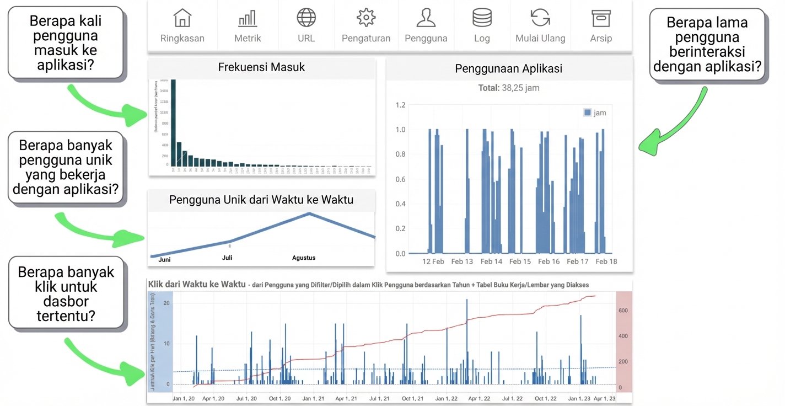The height and width of the screenshot is (406, 785).
Task: Open the Log database icon
Action: (x=482, y=18)
